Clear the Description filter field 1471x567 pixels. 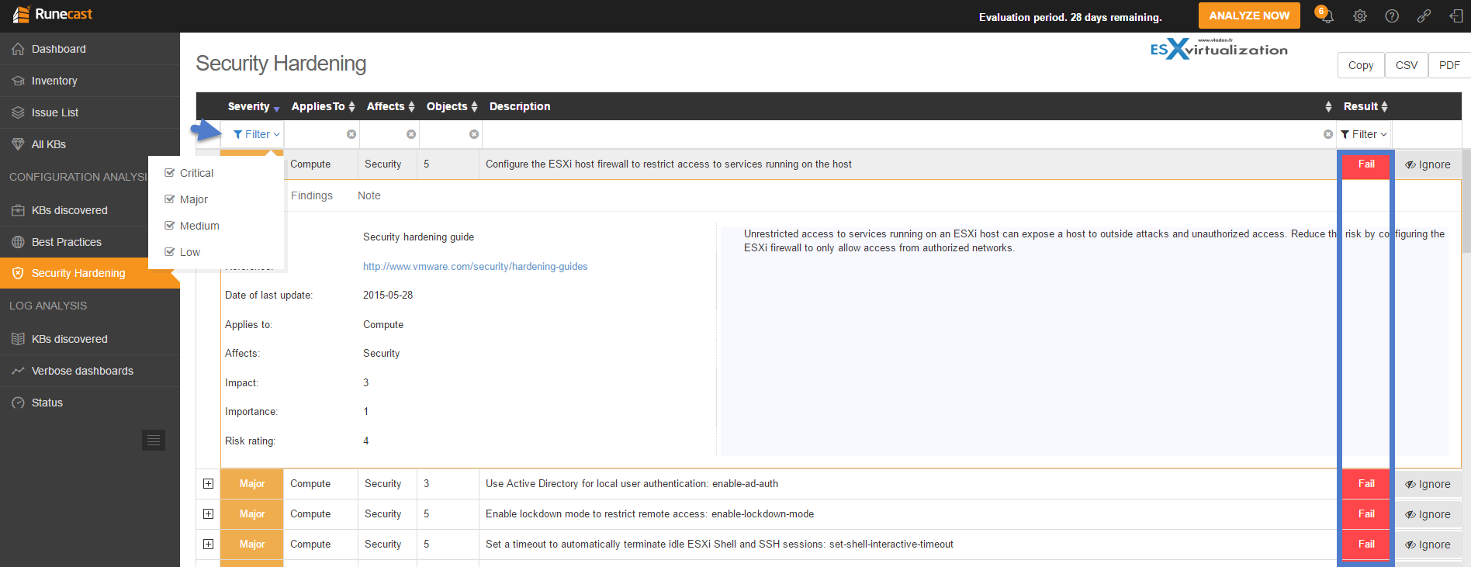[x=1328, y=134]
